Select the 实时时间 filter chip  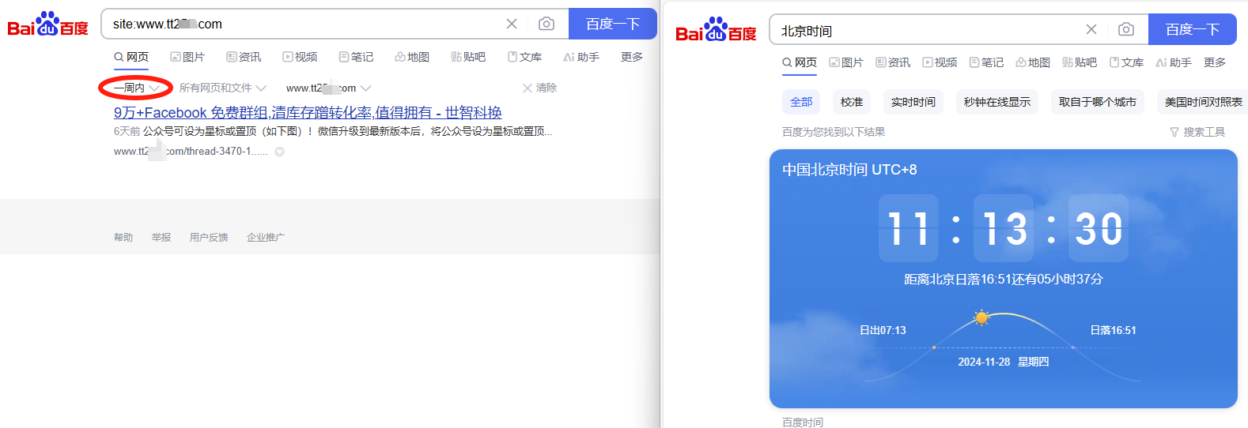pyautogui.click(x=913, y=102)
